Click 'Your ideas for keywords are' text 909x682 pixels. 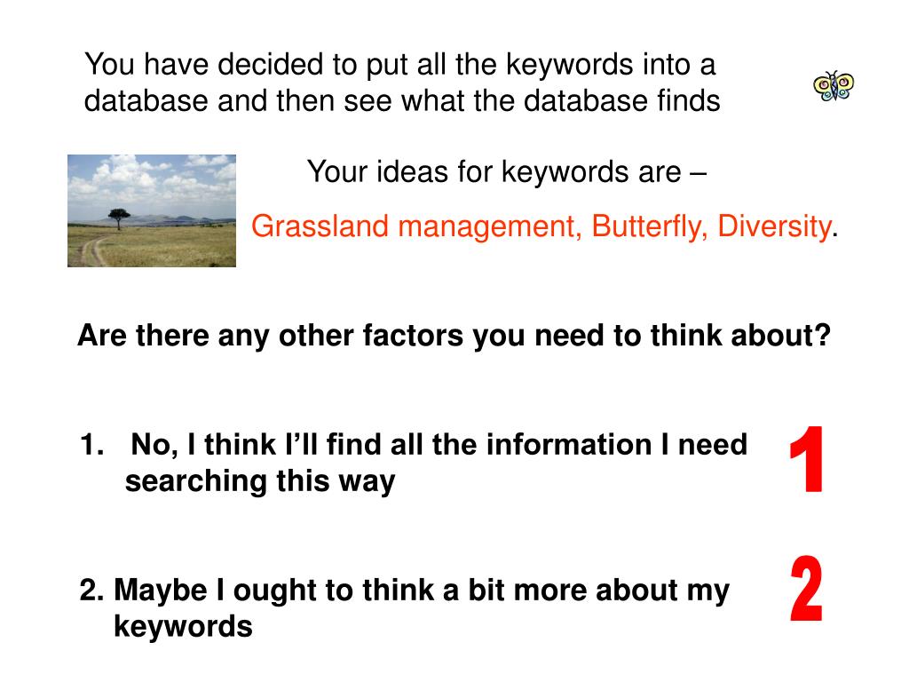pos(507,172)
